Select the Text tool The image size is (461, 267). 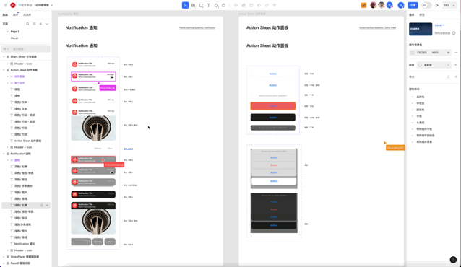point(208,5)
